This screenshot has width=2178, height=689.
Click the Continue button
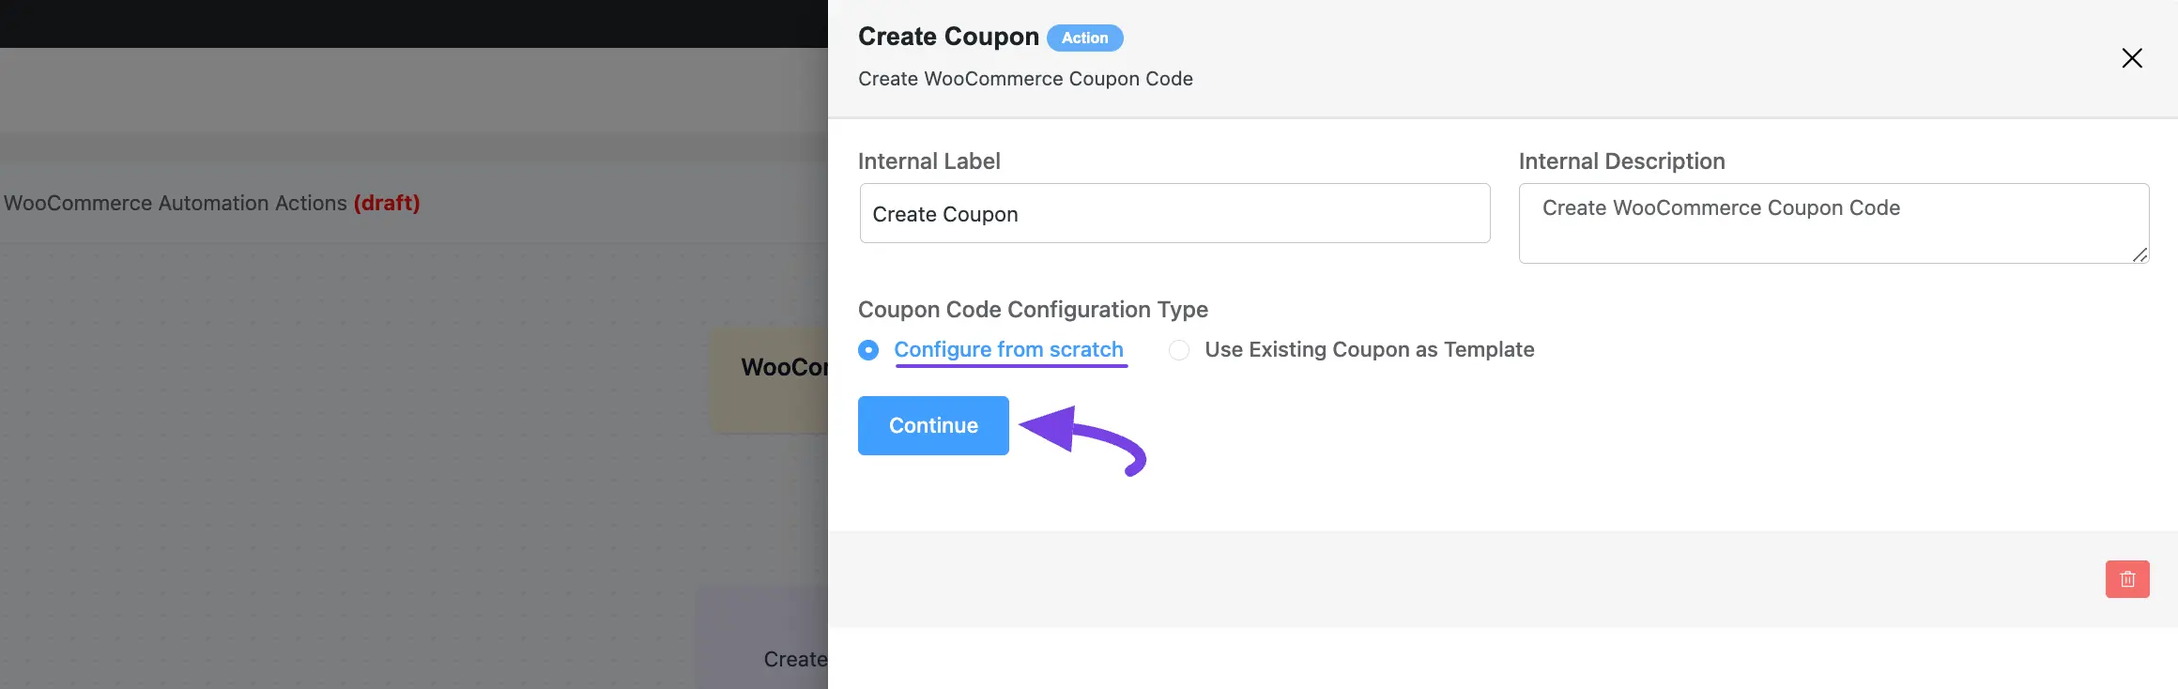933,425
